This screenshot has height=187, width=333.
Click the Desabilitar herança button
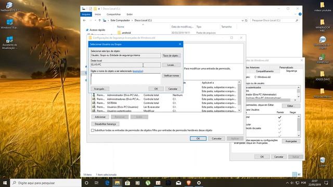click(105, 124)
